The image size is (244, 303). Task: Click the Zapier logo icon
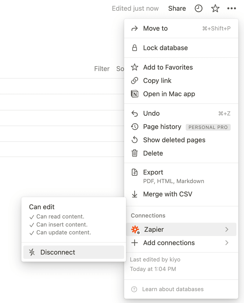(x=135, y=230)
